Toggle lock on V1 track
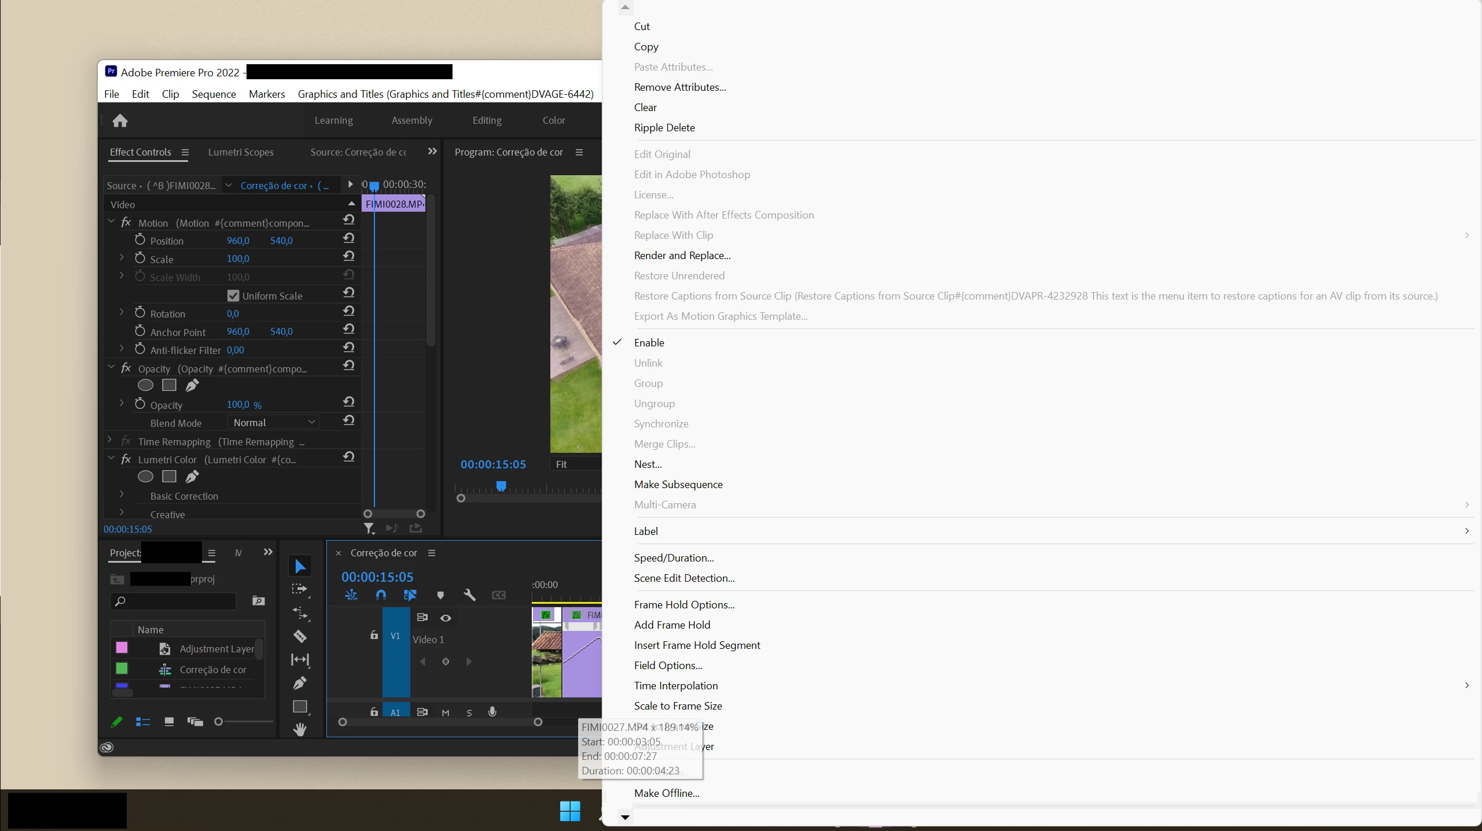The height and width of the screenshot is (831, 1482). [374, 635]
